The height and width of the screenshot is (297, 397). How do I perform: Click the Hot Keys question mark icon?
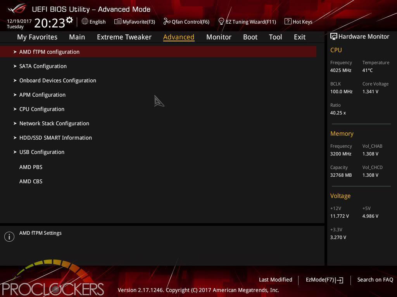pos(288,22)
